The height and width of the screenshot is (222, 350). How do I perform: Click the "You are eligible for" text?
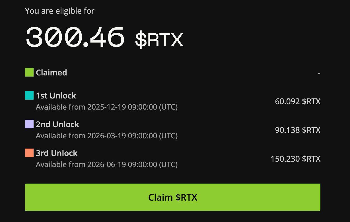(60, 11)
